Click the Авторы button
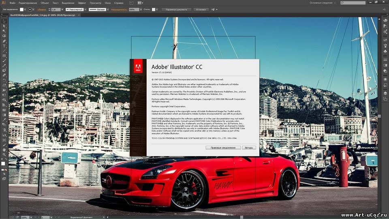The width and height of the screenshot is (389, 219). point(249,148)
